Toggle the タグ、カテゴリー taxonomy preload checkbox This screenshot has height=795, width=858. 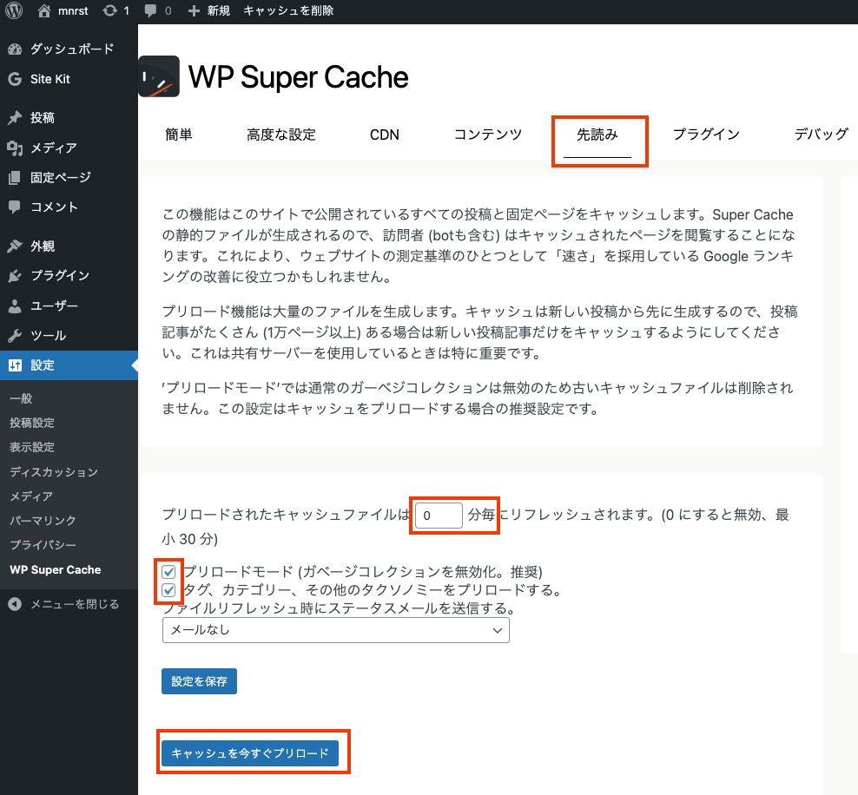(168, 590)
